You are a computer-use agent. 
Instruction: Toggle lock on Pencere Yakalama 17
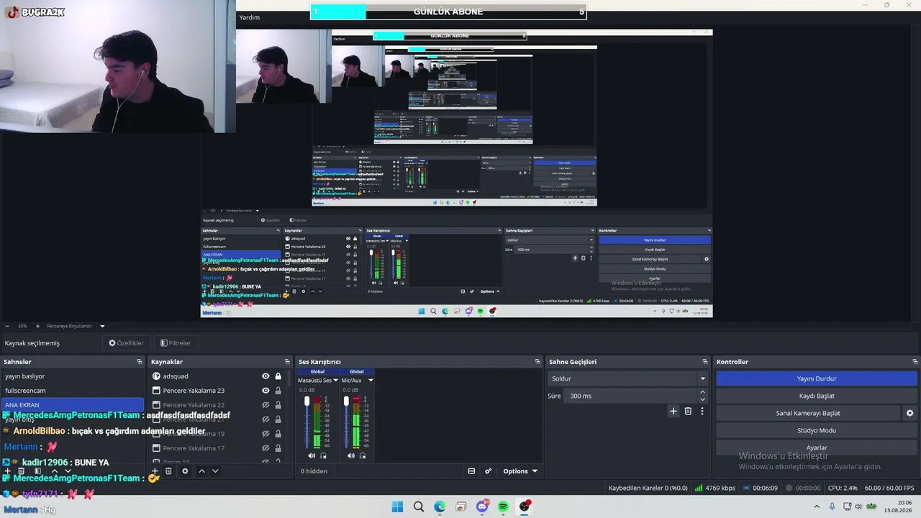click(278, 448)
